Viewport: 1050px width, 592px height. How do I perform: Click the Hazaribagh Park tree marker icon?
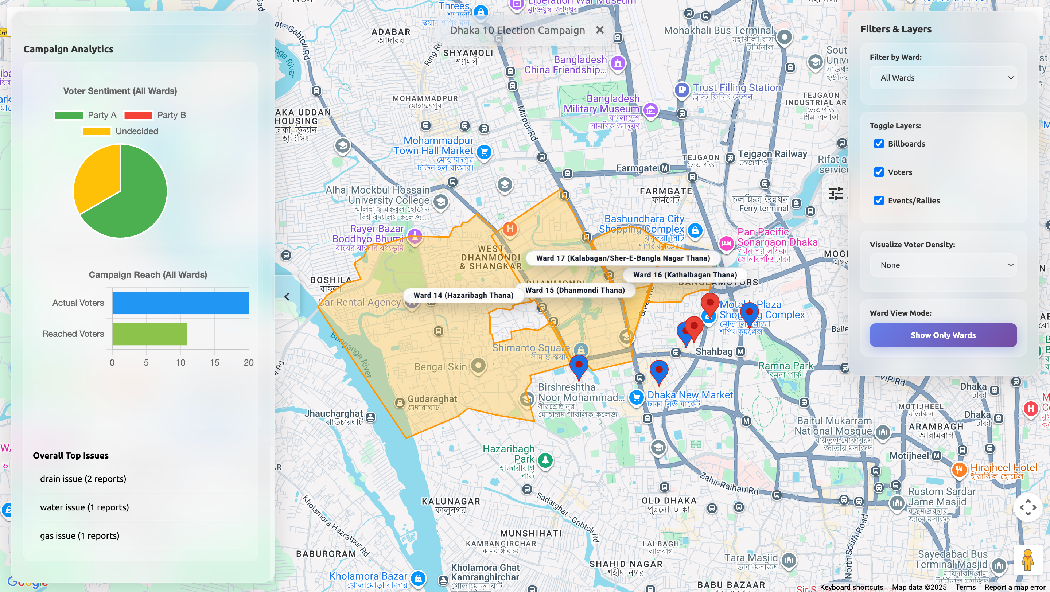[545, 460]
